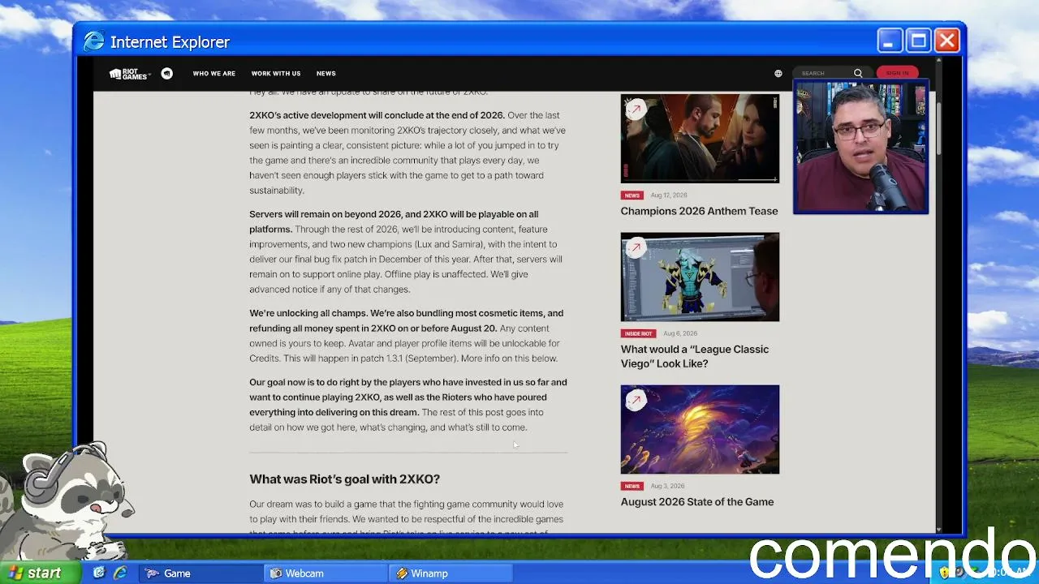This screenshot has width=1039, height=584.
Task: Click the NEWS tag above Champions Anthem Tease
Action: (632, 195)
